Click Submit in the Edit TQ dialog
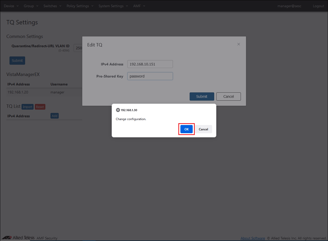 click(202, 97)
